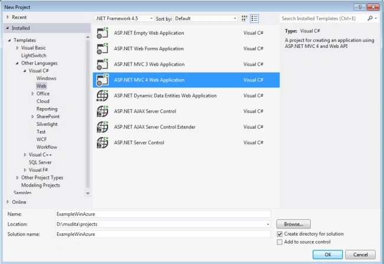This screenshot has width=384, height=264.
Task: Select the Modeling Projects tree item
Action: click(x=40, y=185)
